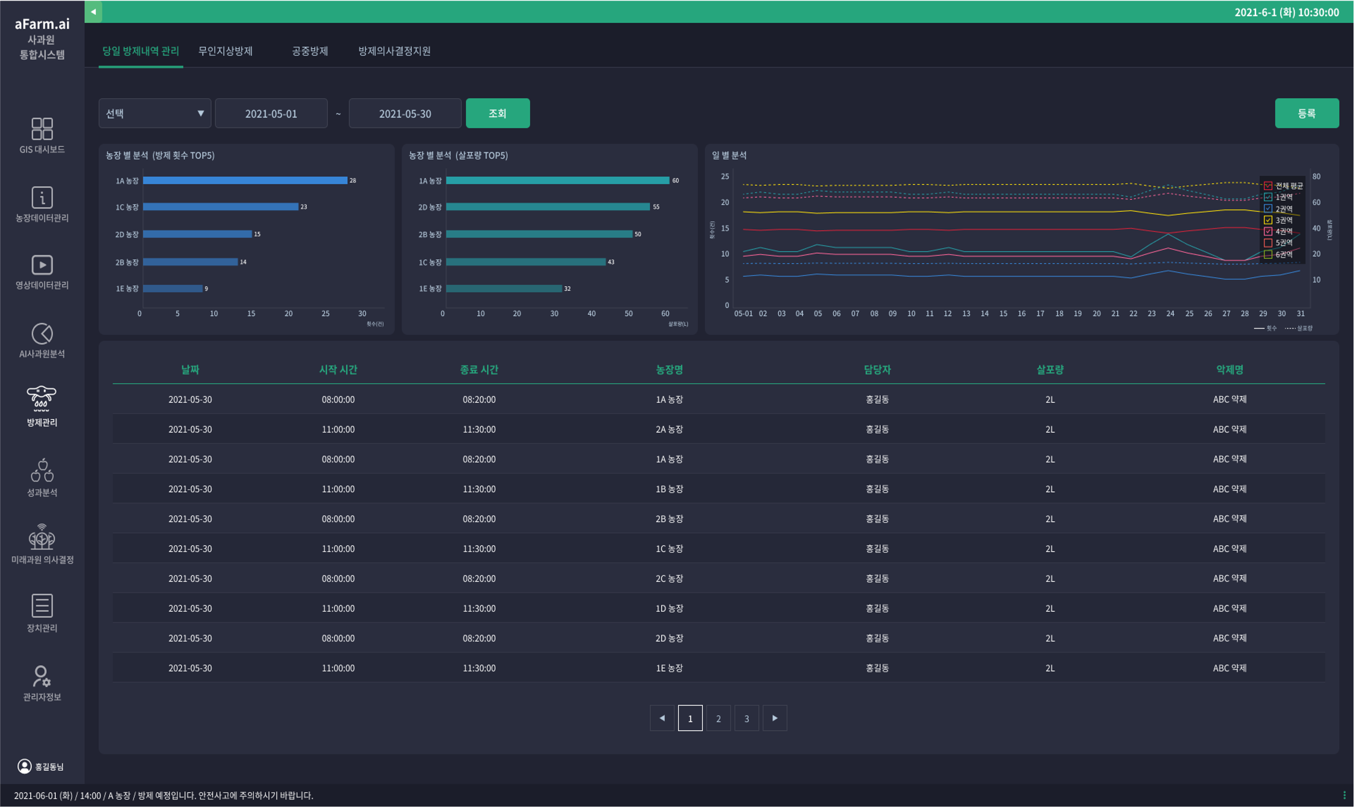Open the GIS 대시보드 sidebar icon
The width and height of the screenshot is (1355, 808).
point(42,129)
